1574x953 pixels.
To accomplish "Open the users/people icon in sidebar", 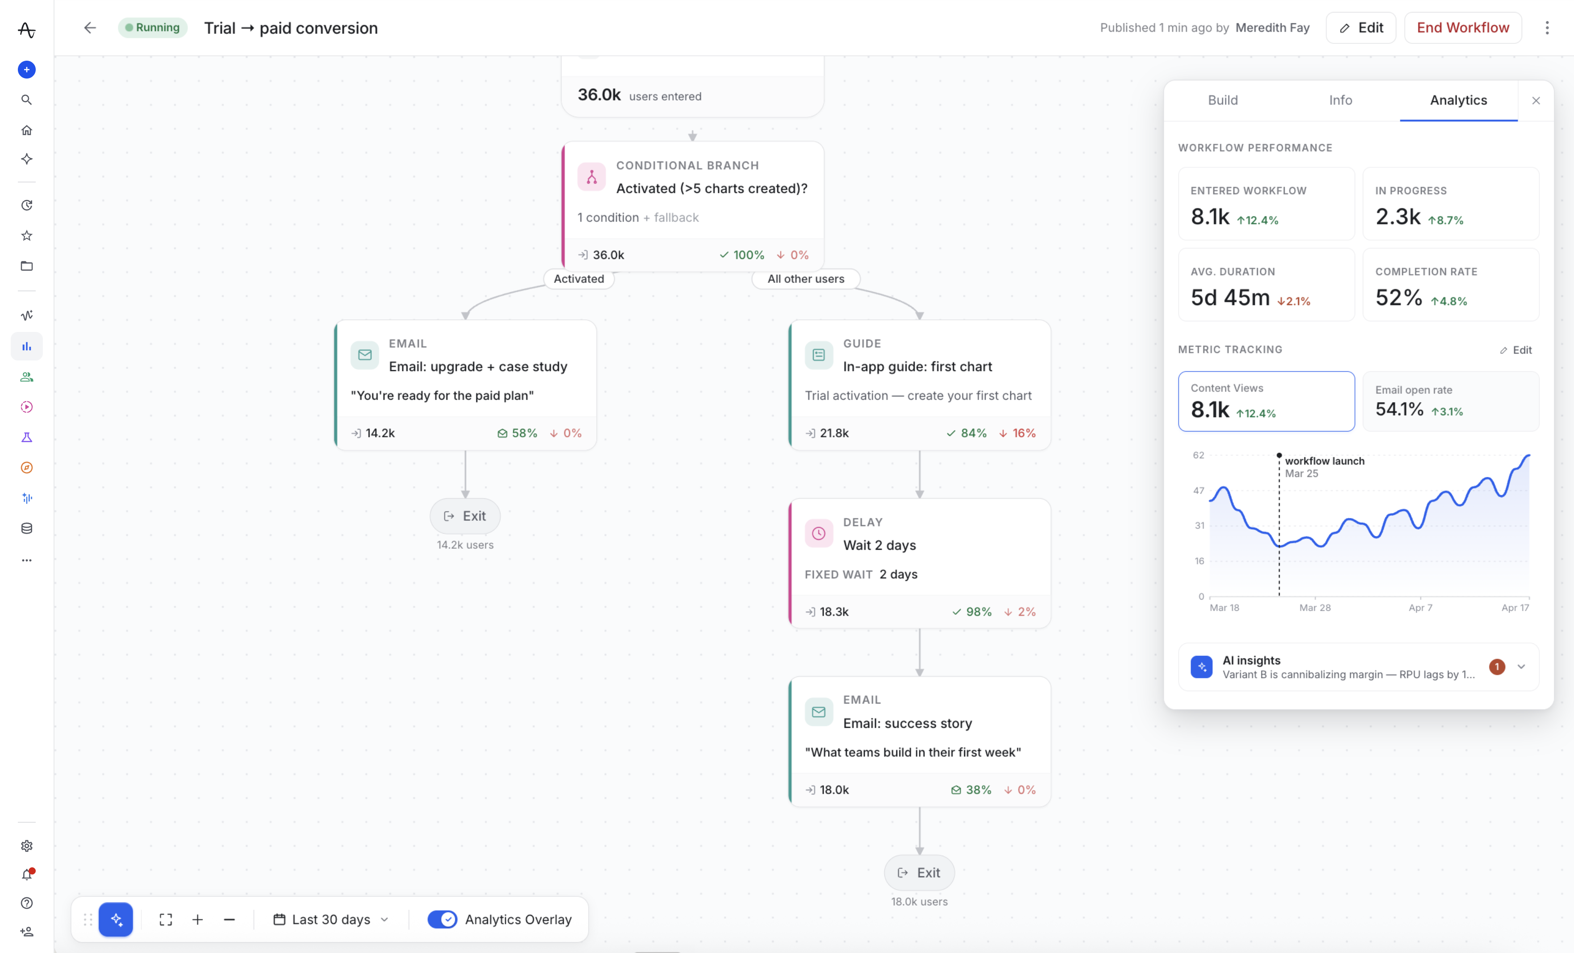I will 27,377.
